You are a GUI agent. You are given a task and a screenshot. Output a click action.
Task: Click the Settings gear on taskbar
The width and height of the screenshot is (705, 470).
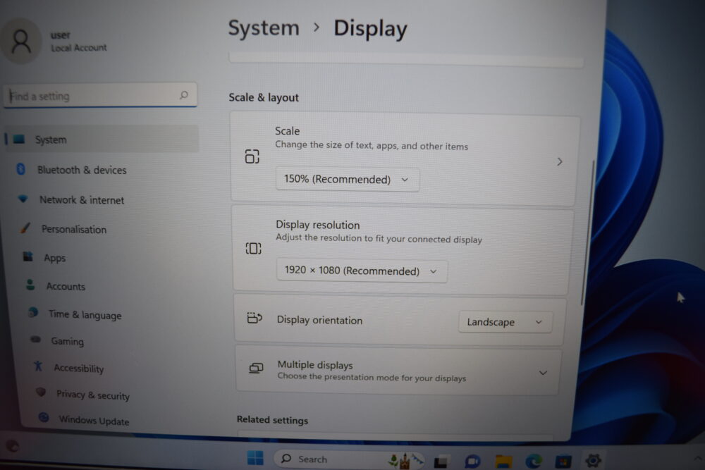tap(593, 460)
